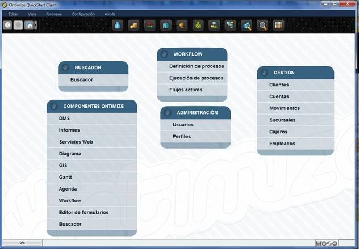Click the grid calendar toolbar icon
This screenshot has height=249, width=359.
(278, 25)
